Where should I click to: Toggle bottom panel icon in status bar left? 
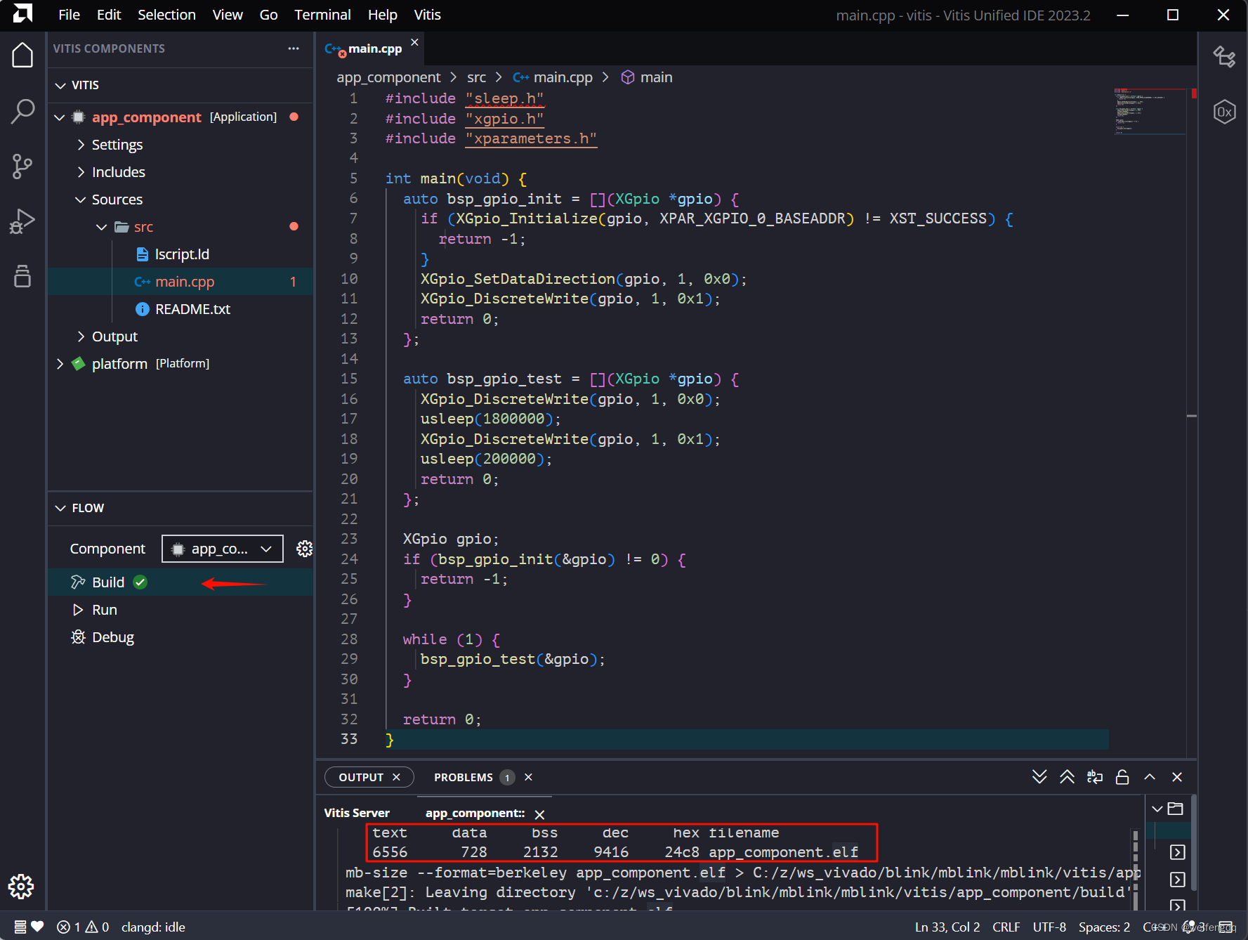[20, 927]
